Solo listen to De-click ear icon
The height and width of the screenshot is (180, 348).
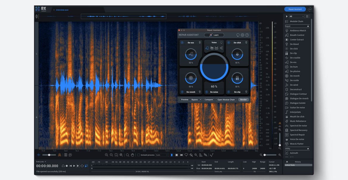tap(246, 42)
